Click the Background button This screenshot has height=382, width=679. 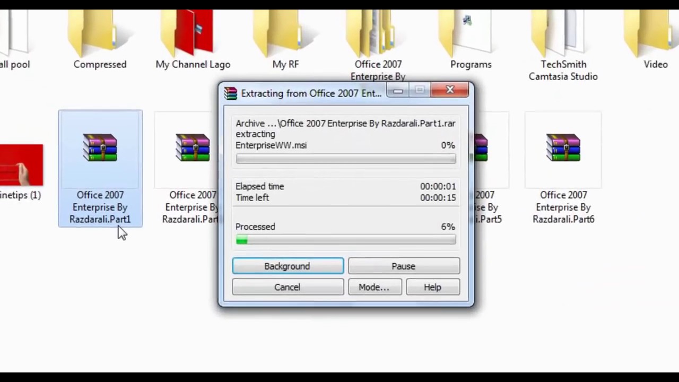point(288,266)
